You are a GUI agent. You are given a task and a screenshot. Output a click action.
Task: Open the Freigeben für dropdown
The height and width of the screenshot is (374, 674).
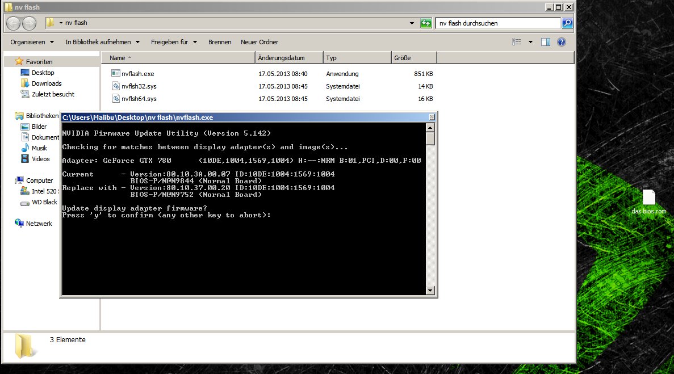click(174, 42)
